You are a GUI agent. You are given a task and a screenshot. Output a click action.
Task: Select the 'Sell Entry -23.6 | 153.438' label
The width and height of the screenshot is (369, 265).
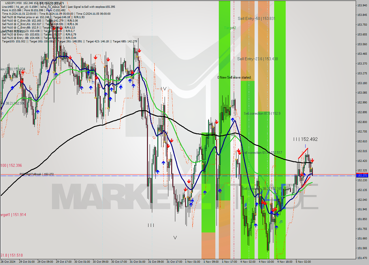tap(257, 59)
